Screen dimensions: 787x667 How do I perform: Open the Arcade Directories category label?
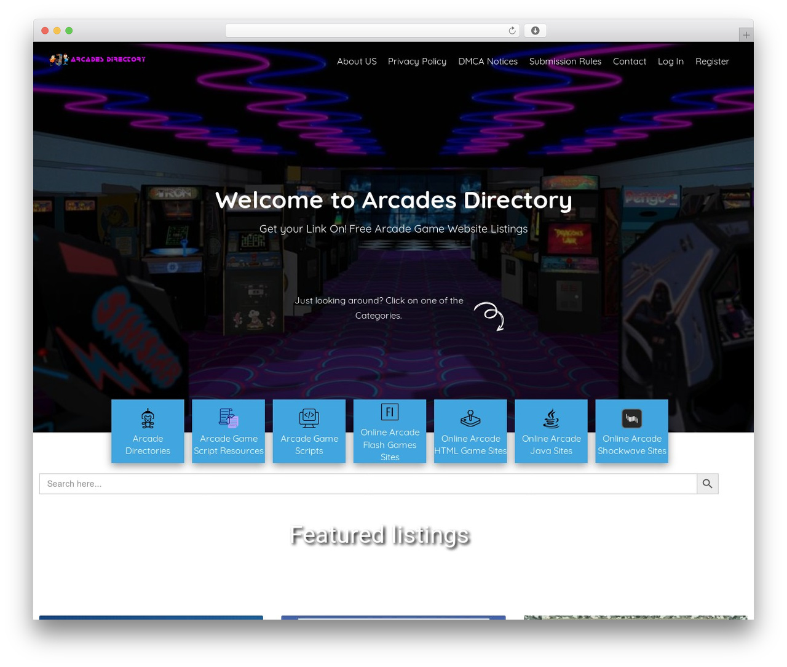(148, 445)
